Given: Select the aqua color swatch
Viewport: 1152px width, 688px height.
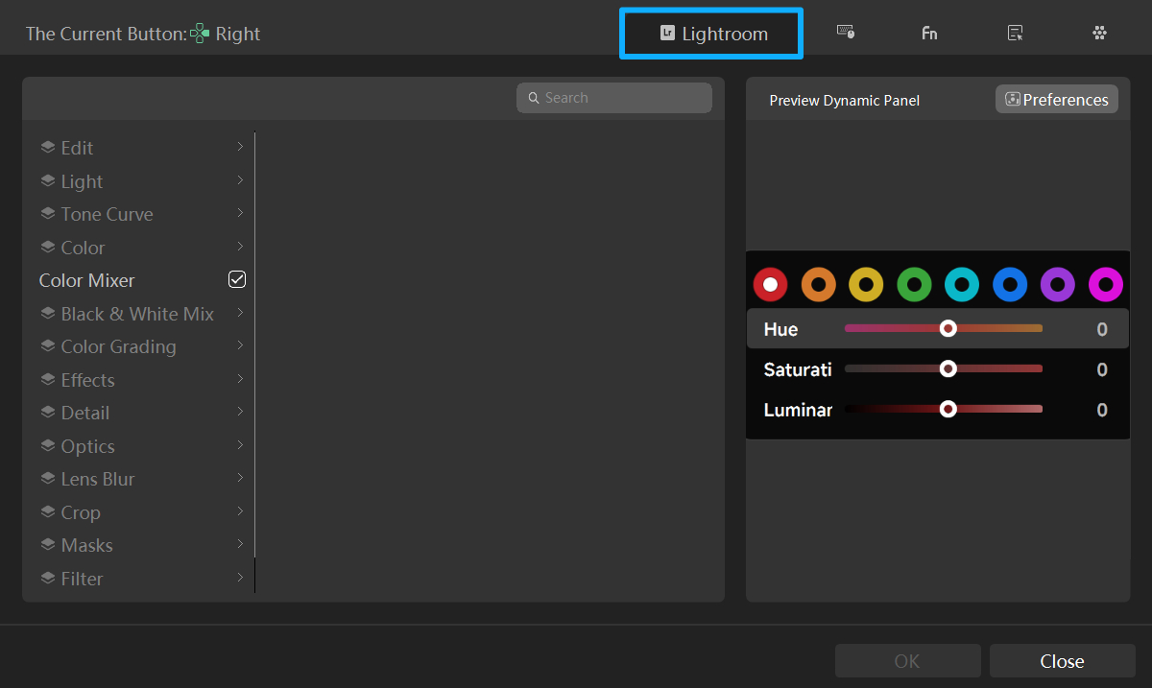Looking at the screenshot, I should (x=962, y=284).
